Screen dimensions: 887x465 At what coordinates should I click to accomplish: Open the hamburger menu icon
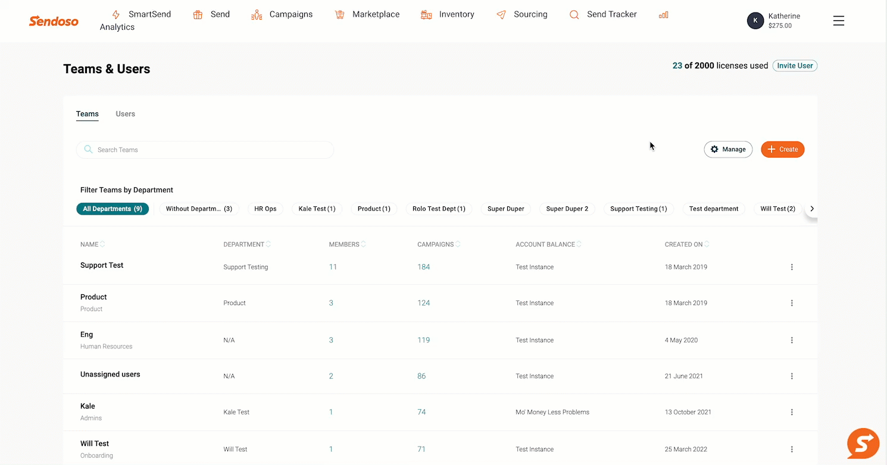(839, 21)
